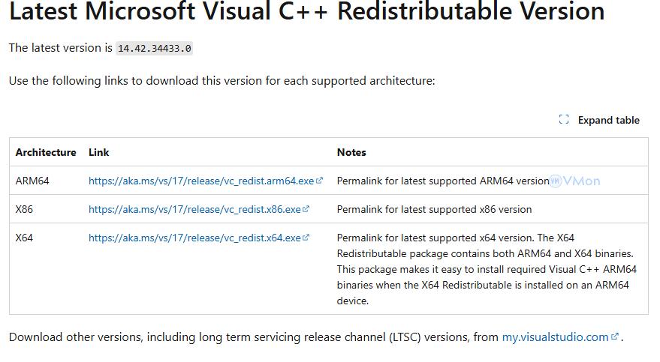Open the vc_redist.x64.exe download link

[x=194, y=238]
